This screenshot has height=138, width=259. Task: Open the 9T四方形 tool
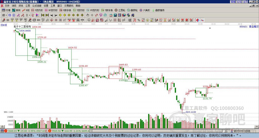point(93,10)
